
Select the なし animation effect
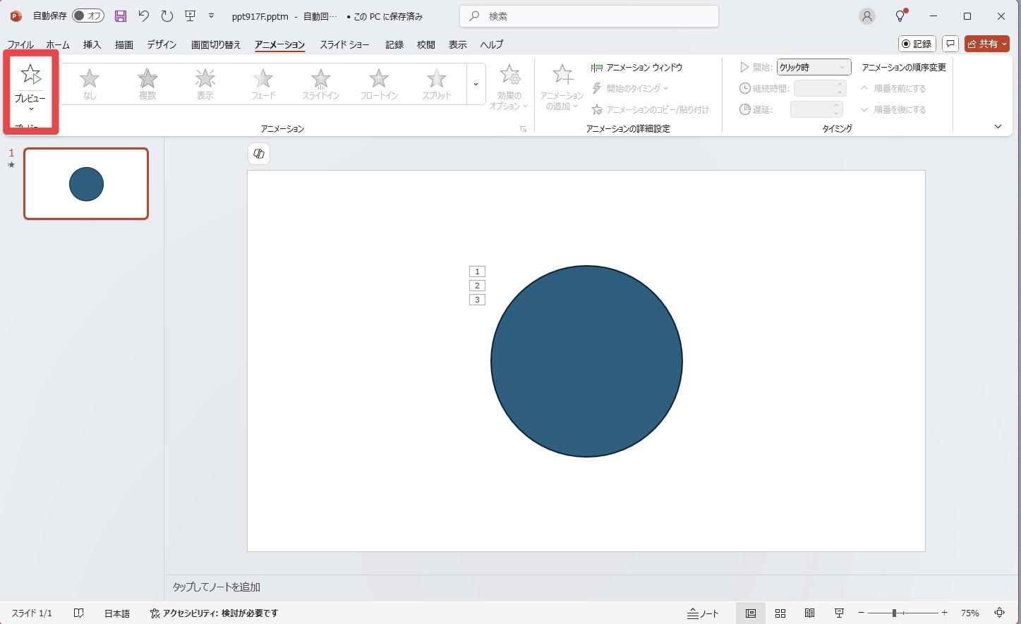tap(90, 84)
